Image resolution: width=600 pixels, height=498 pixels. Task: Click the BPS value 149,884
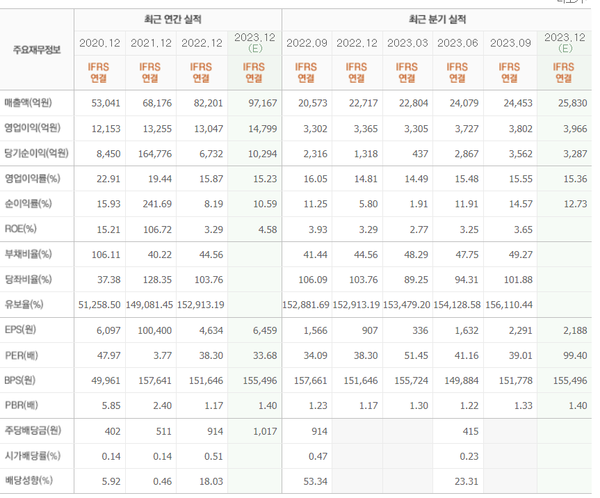coord(462,381)
